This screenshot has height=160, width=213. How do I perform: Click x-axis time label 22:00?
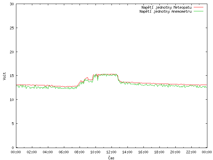[x=191, y=152]
